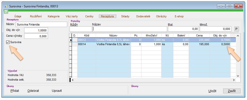Click the Uložit button

click(x=212, y=91)
